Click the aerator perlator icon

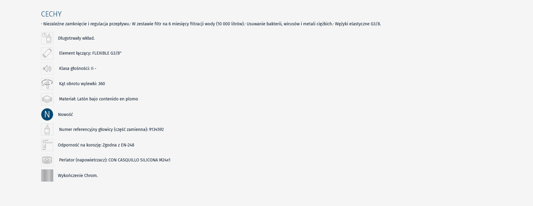[x=47, y=160]
